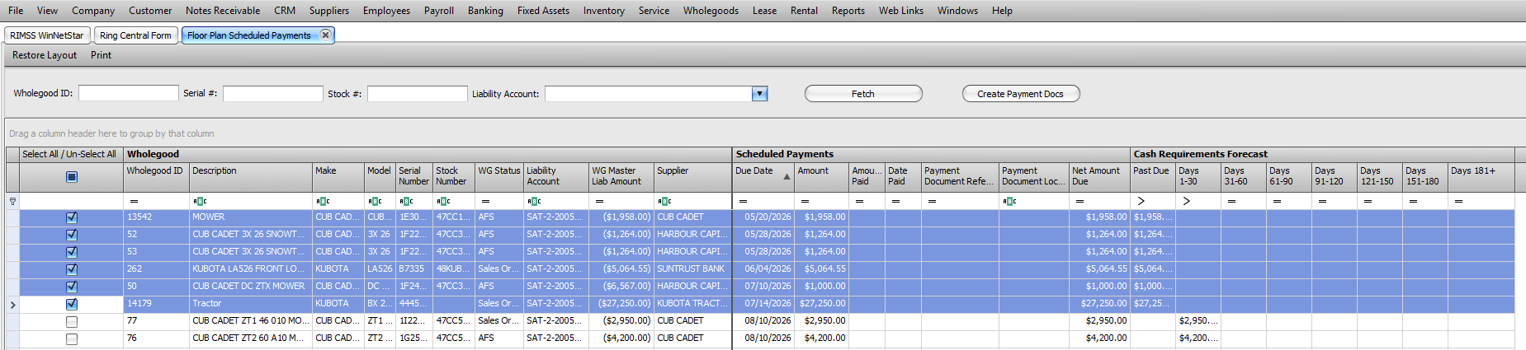1526x350 pixels.
Task: Click the ABC filter icon under Model column
Action: [x=375, y=201]
